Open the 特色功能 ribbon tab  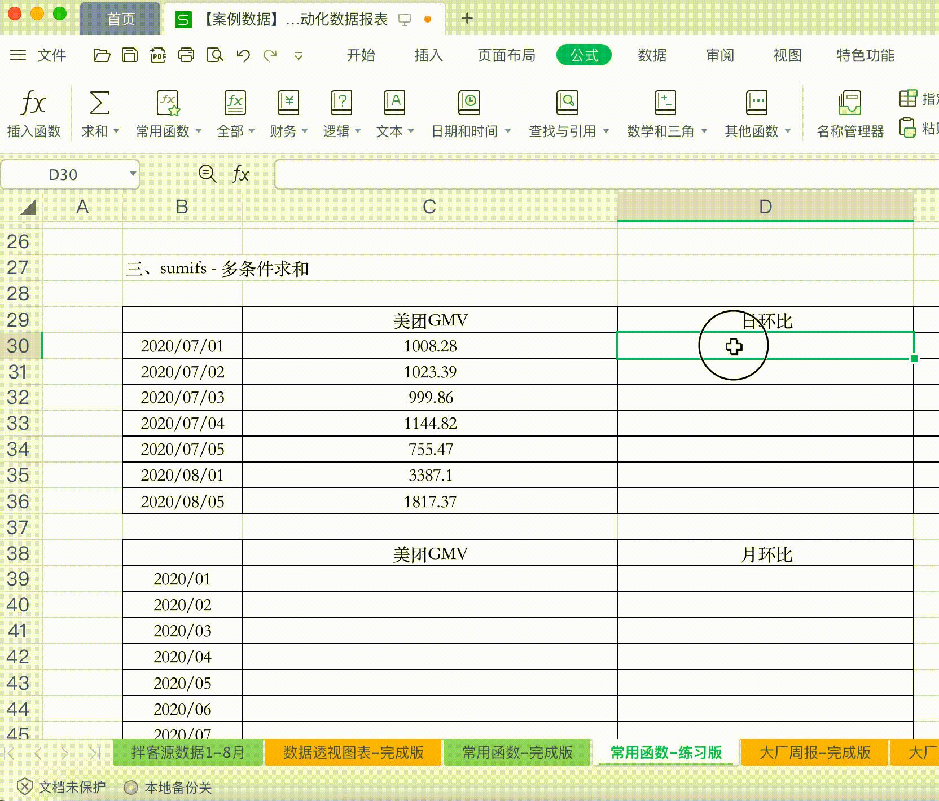pos(865,55)
